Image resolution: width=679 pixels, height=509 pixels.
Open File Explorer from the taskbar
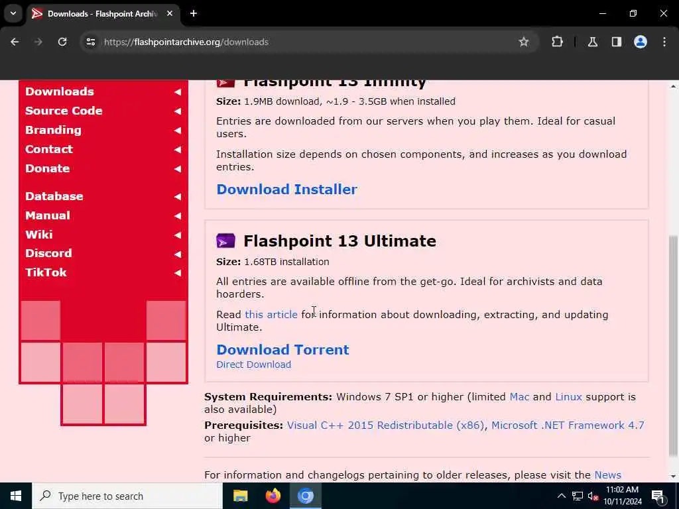(240, 496)
